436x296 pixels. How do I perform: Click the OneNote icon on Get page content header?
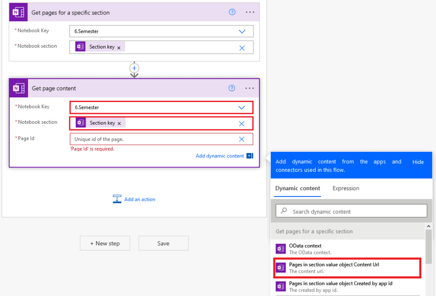(18, 88)
